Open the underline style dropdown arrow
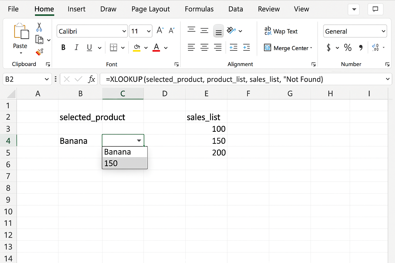 100,48
